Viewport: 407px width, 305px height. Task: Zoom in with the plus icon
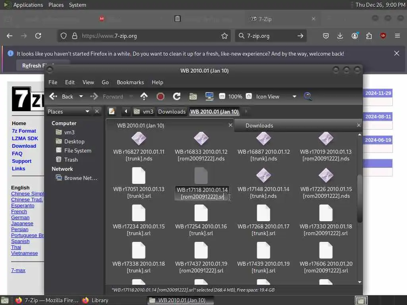[x=249, y=96]
